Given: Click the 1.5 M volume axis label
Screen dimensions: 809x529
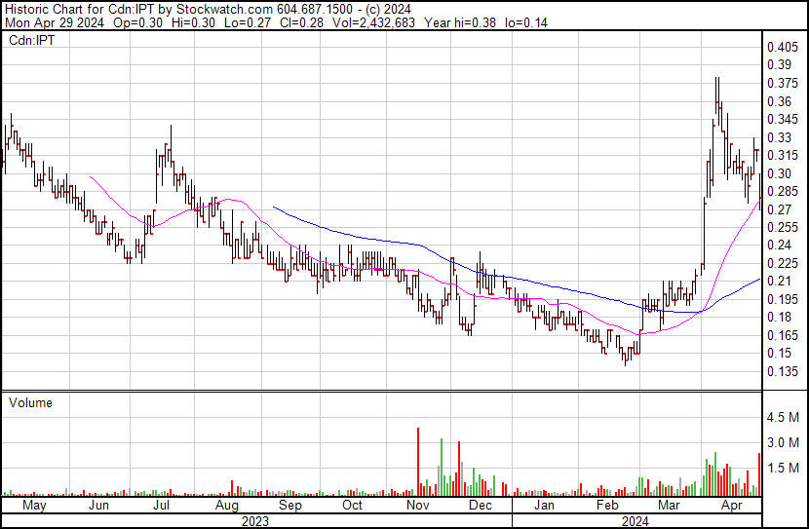Looking at the screenshot, I should 783,469.
